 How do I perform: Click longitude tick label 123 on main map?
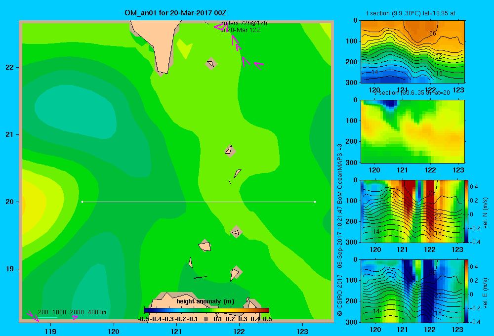coord(302,331)
